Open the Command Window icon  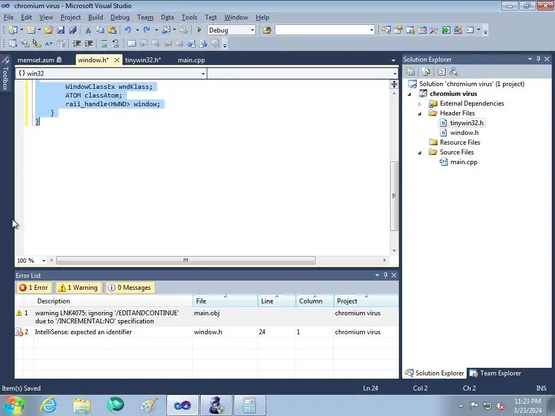[470, 30]
